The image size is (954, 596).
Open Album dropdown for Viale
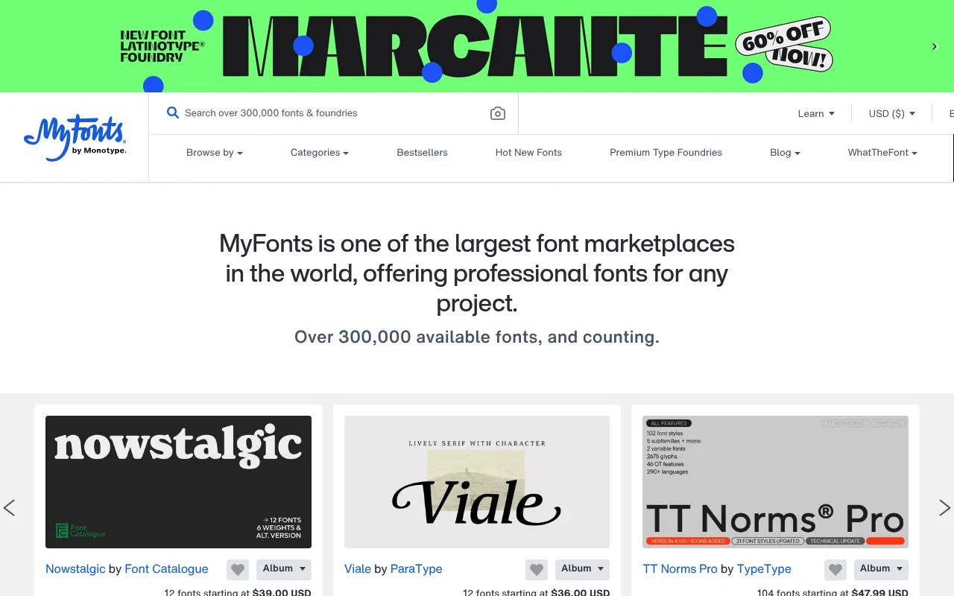tap(582, 569)
